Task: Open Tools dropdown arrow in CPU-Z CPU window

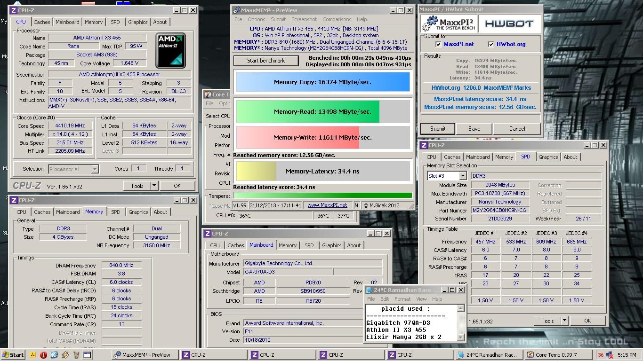Action: click(x=153, y=186)
